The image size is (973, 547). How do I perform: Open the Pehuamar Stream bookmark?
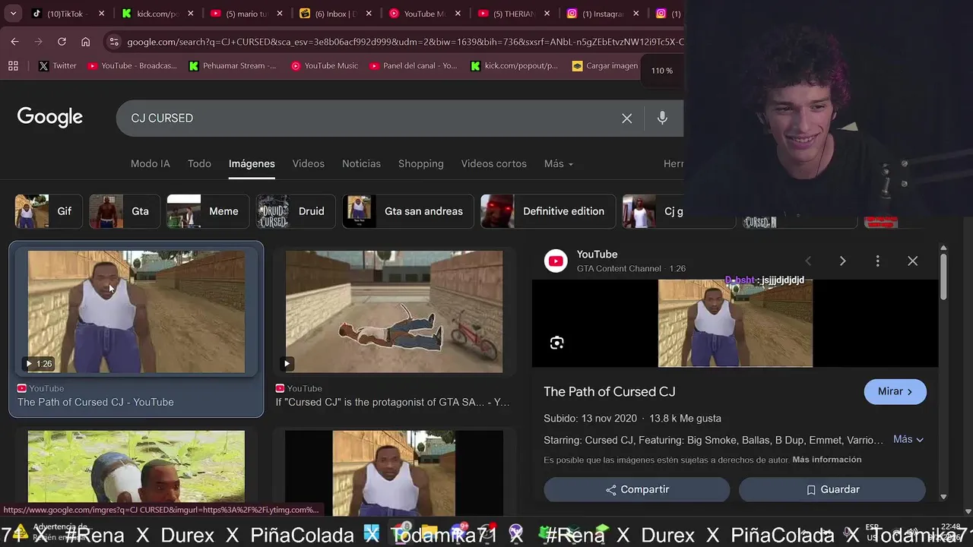233,66
